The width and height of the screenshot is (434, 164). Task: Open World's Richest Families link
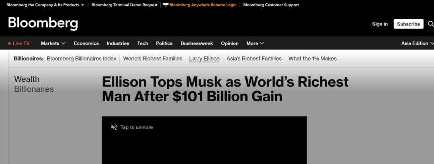coord(153,58)
